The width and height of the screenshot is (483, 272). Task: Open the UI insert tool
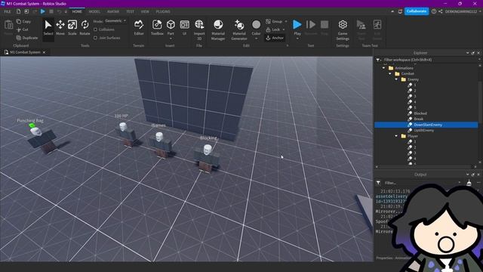[x=184, y=27]
